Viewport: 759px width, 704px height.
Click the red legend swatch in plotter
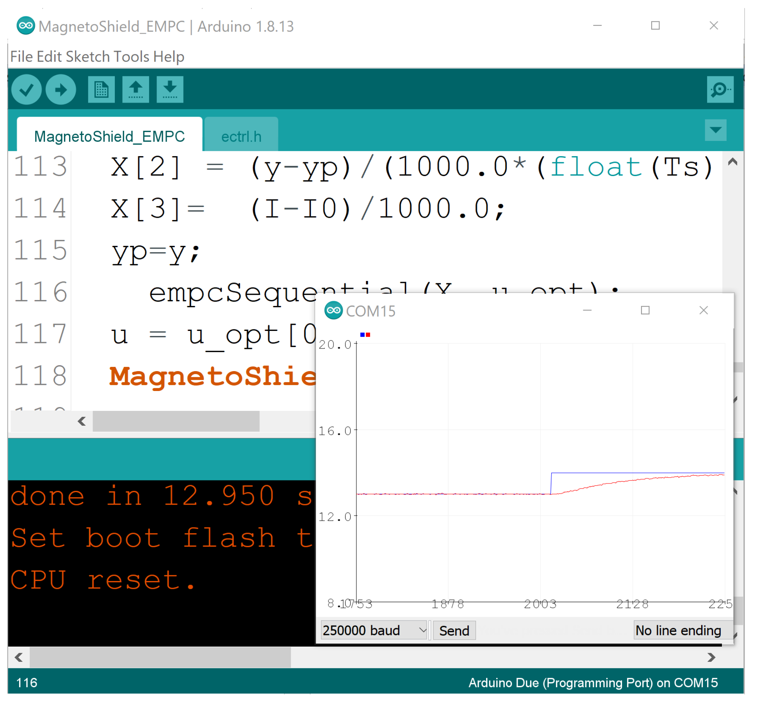368,335
